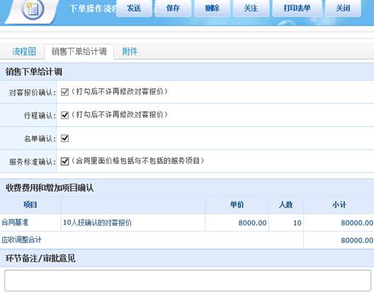Viewport: 374px width, 293px height.
Task: Open the 附件 attachments tab
Action: 130,51
